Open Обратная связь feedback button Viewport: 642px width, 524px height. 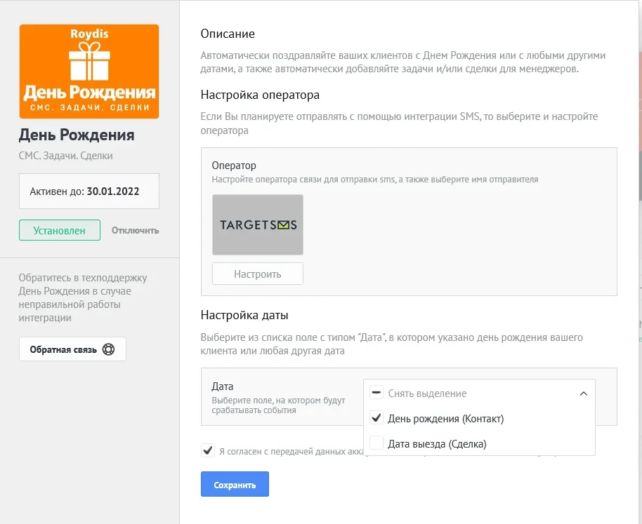pyautogui.click(x=72, y=349)
